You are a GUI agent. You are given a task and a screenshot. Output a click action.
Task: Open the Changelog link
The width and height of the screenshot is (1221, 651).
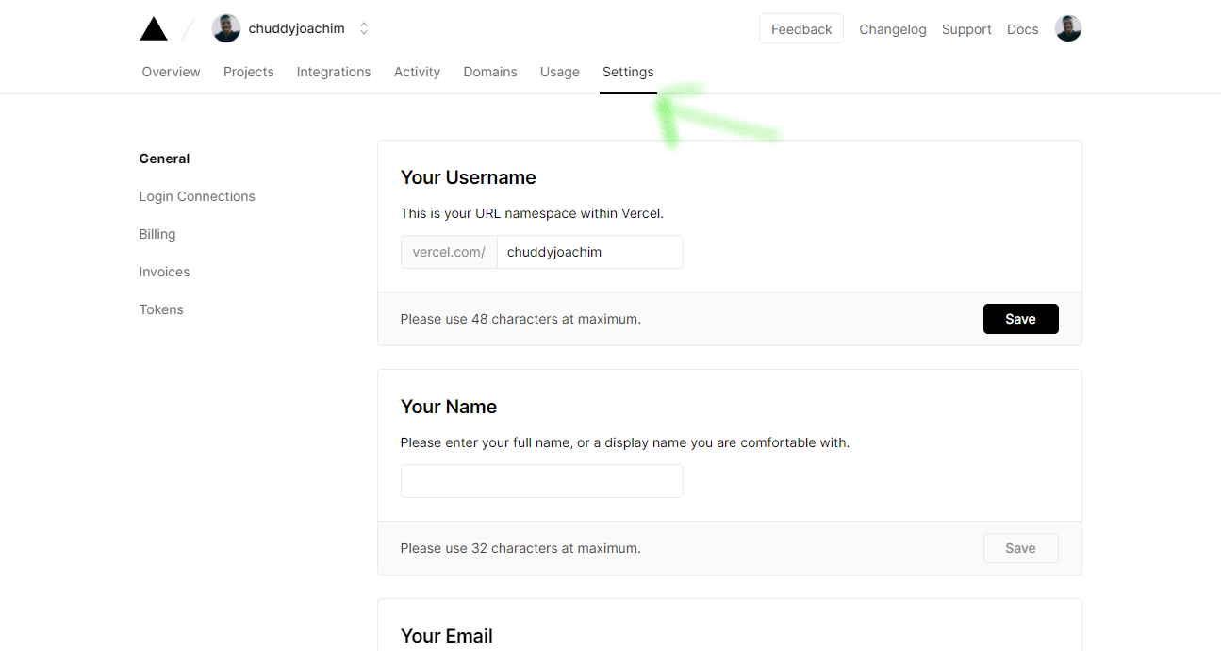pos(892,29)
